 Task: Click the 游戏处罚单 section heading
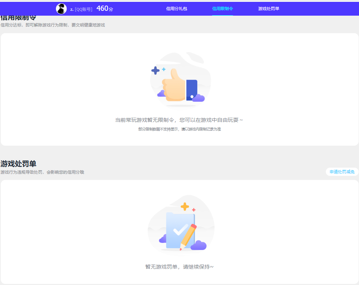click(18, 164)
